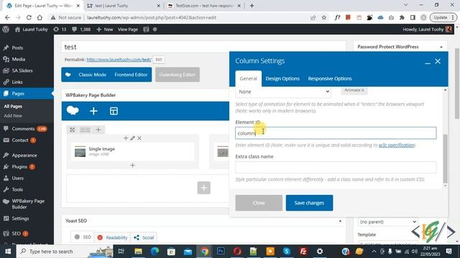Open the Laurel Tuohy site home link
Screen dimensions: 460x258
32,29
